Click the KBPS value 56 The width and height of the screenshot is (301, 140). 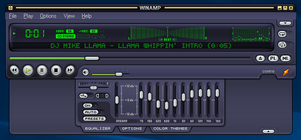pos(70,31)
